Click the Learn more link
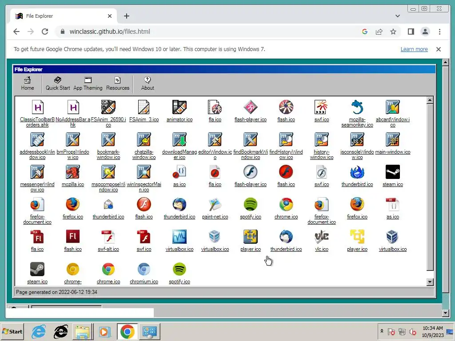The height and width of the screenshot is (341, 455). (x=414, y=49)
